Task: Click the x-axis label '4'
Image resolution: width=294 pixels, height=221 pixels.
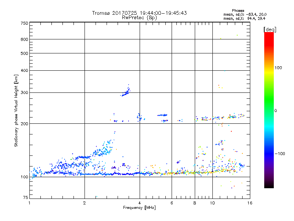Action: tap(140, 203)
